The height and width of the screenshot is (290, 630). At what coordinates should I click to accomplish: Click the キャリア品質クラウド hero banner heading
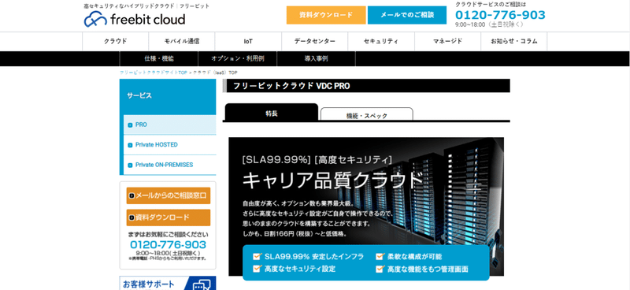[x=332, y=180]
